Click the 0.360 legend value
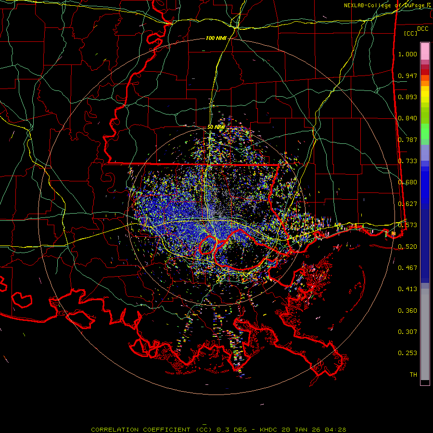 [x=408, y=311]
